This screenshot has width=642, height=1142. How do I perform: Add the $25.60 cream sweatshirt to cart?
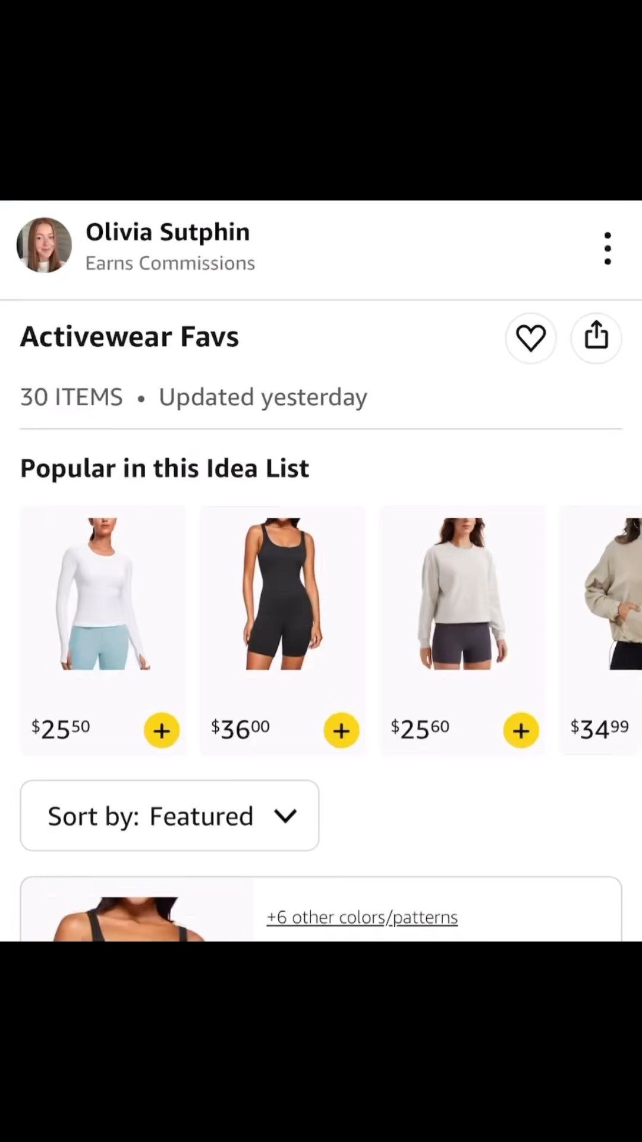(521, 730)
